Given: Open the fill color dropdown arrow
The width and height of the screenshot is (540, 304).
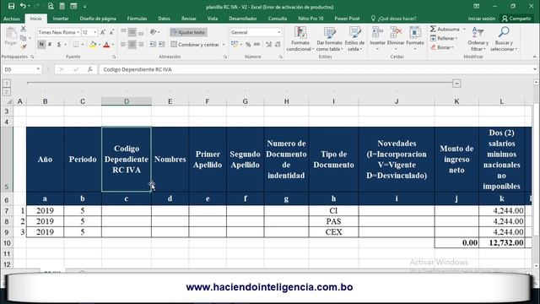Looking at the screenshot, I should point(100,45).
